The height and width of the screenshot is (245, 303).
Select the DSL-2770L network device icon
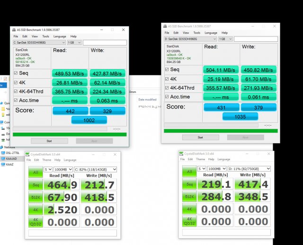(x=4, y=153)
